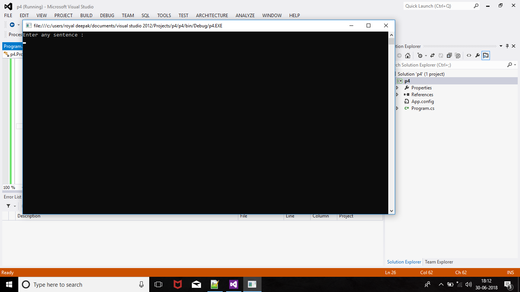The image size is (520, 292).
Task: Click Sync with Active Document arrows icon
Action: [x=432, y=56]
